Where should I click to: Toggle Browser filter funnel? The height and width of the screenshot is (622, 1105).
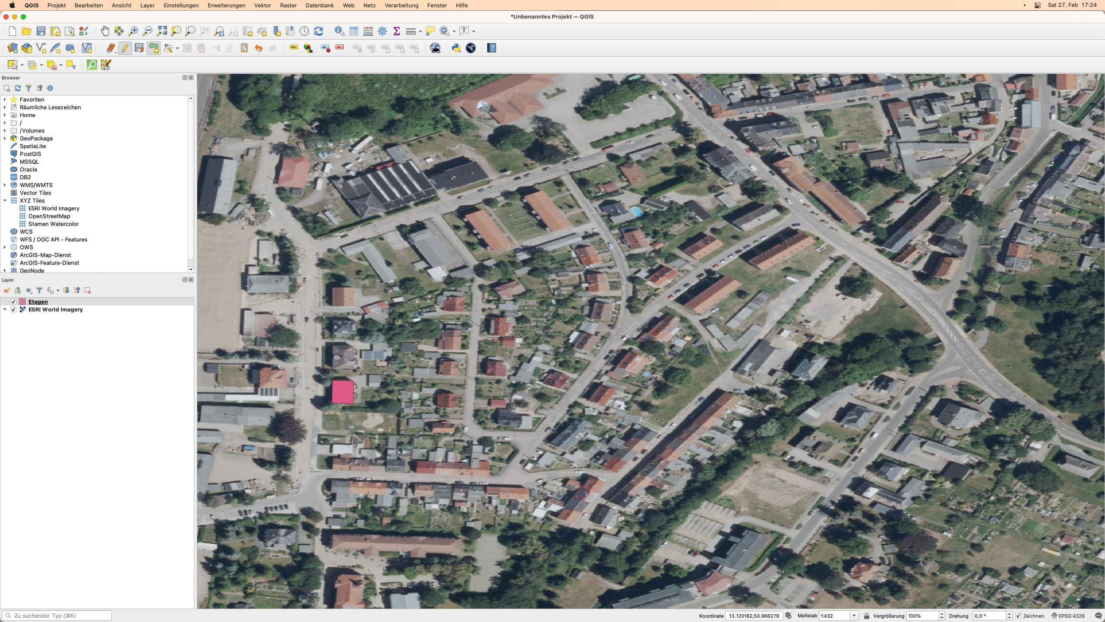click(28, 88)
